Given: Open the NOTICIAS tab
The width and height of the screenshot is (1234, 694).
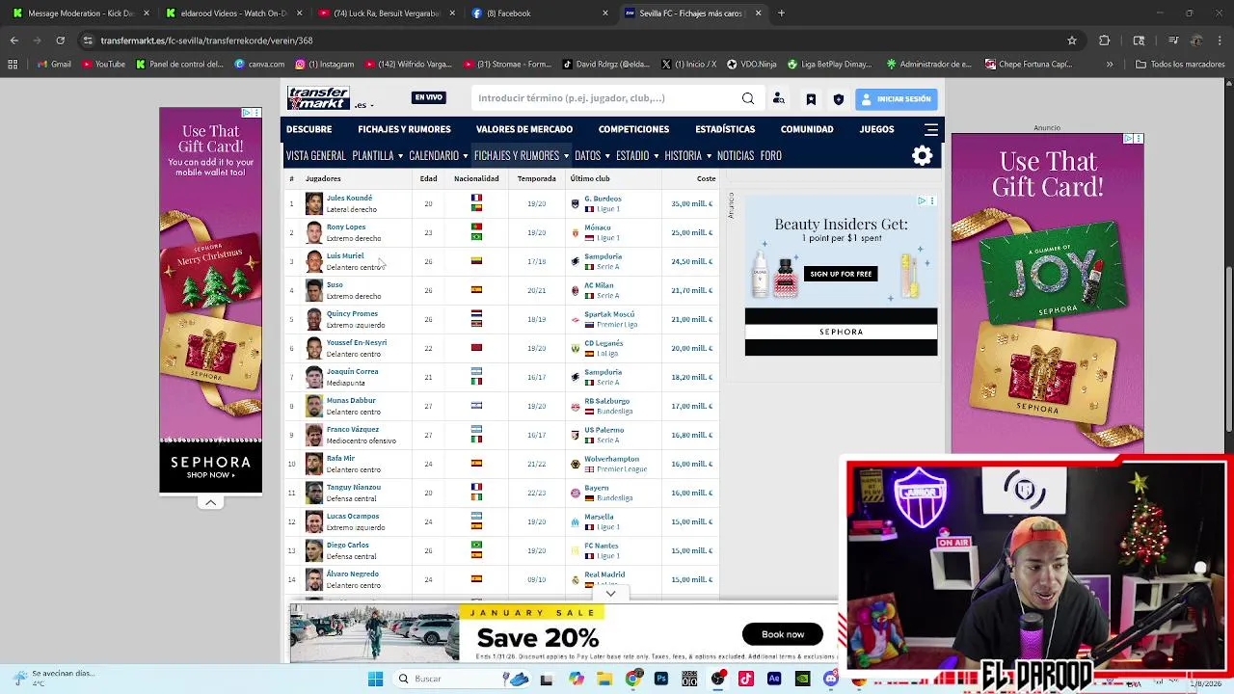Looking at the screenshot, I should [736, 155].
